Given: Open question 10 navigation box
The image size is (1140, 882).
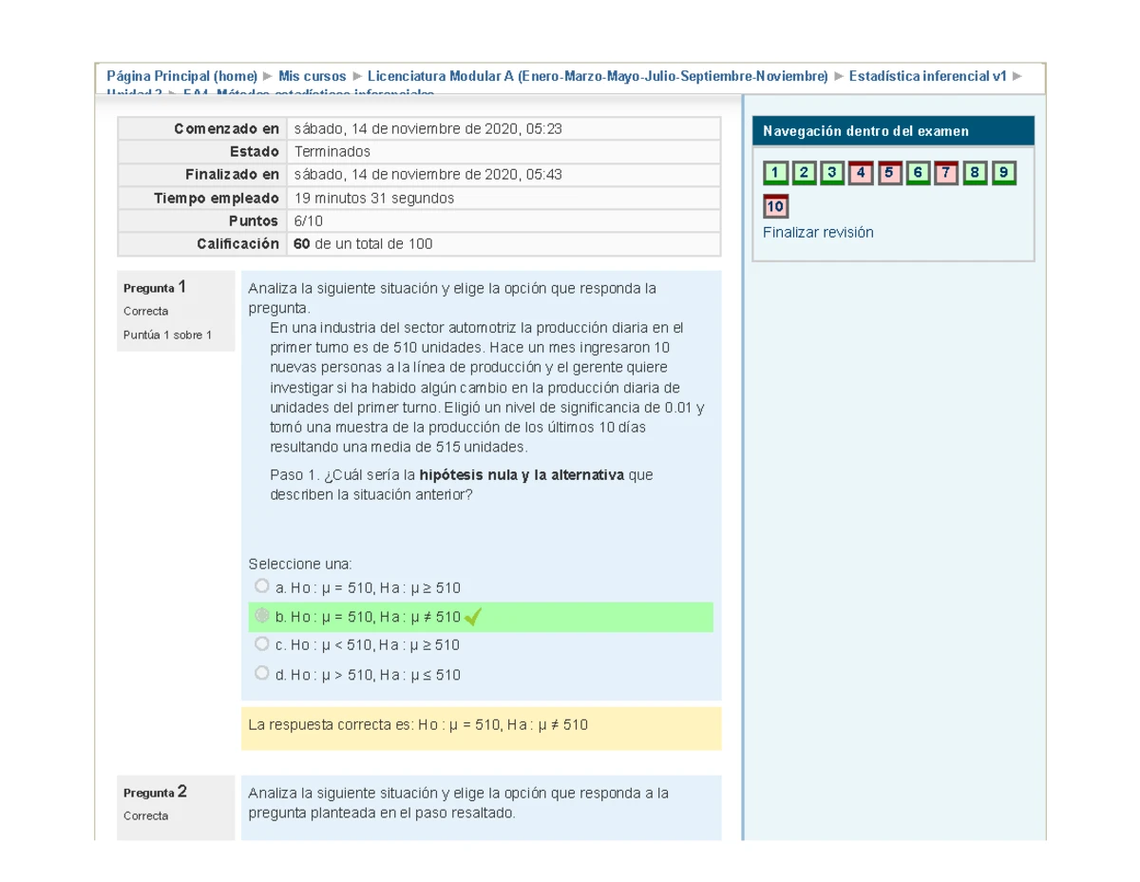Looking at the screenshot, I should (x=775, y=206).
